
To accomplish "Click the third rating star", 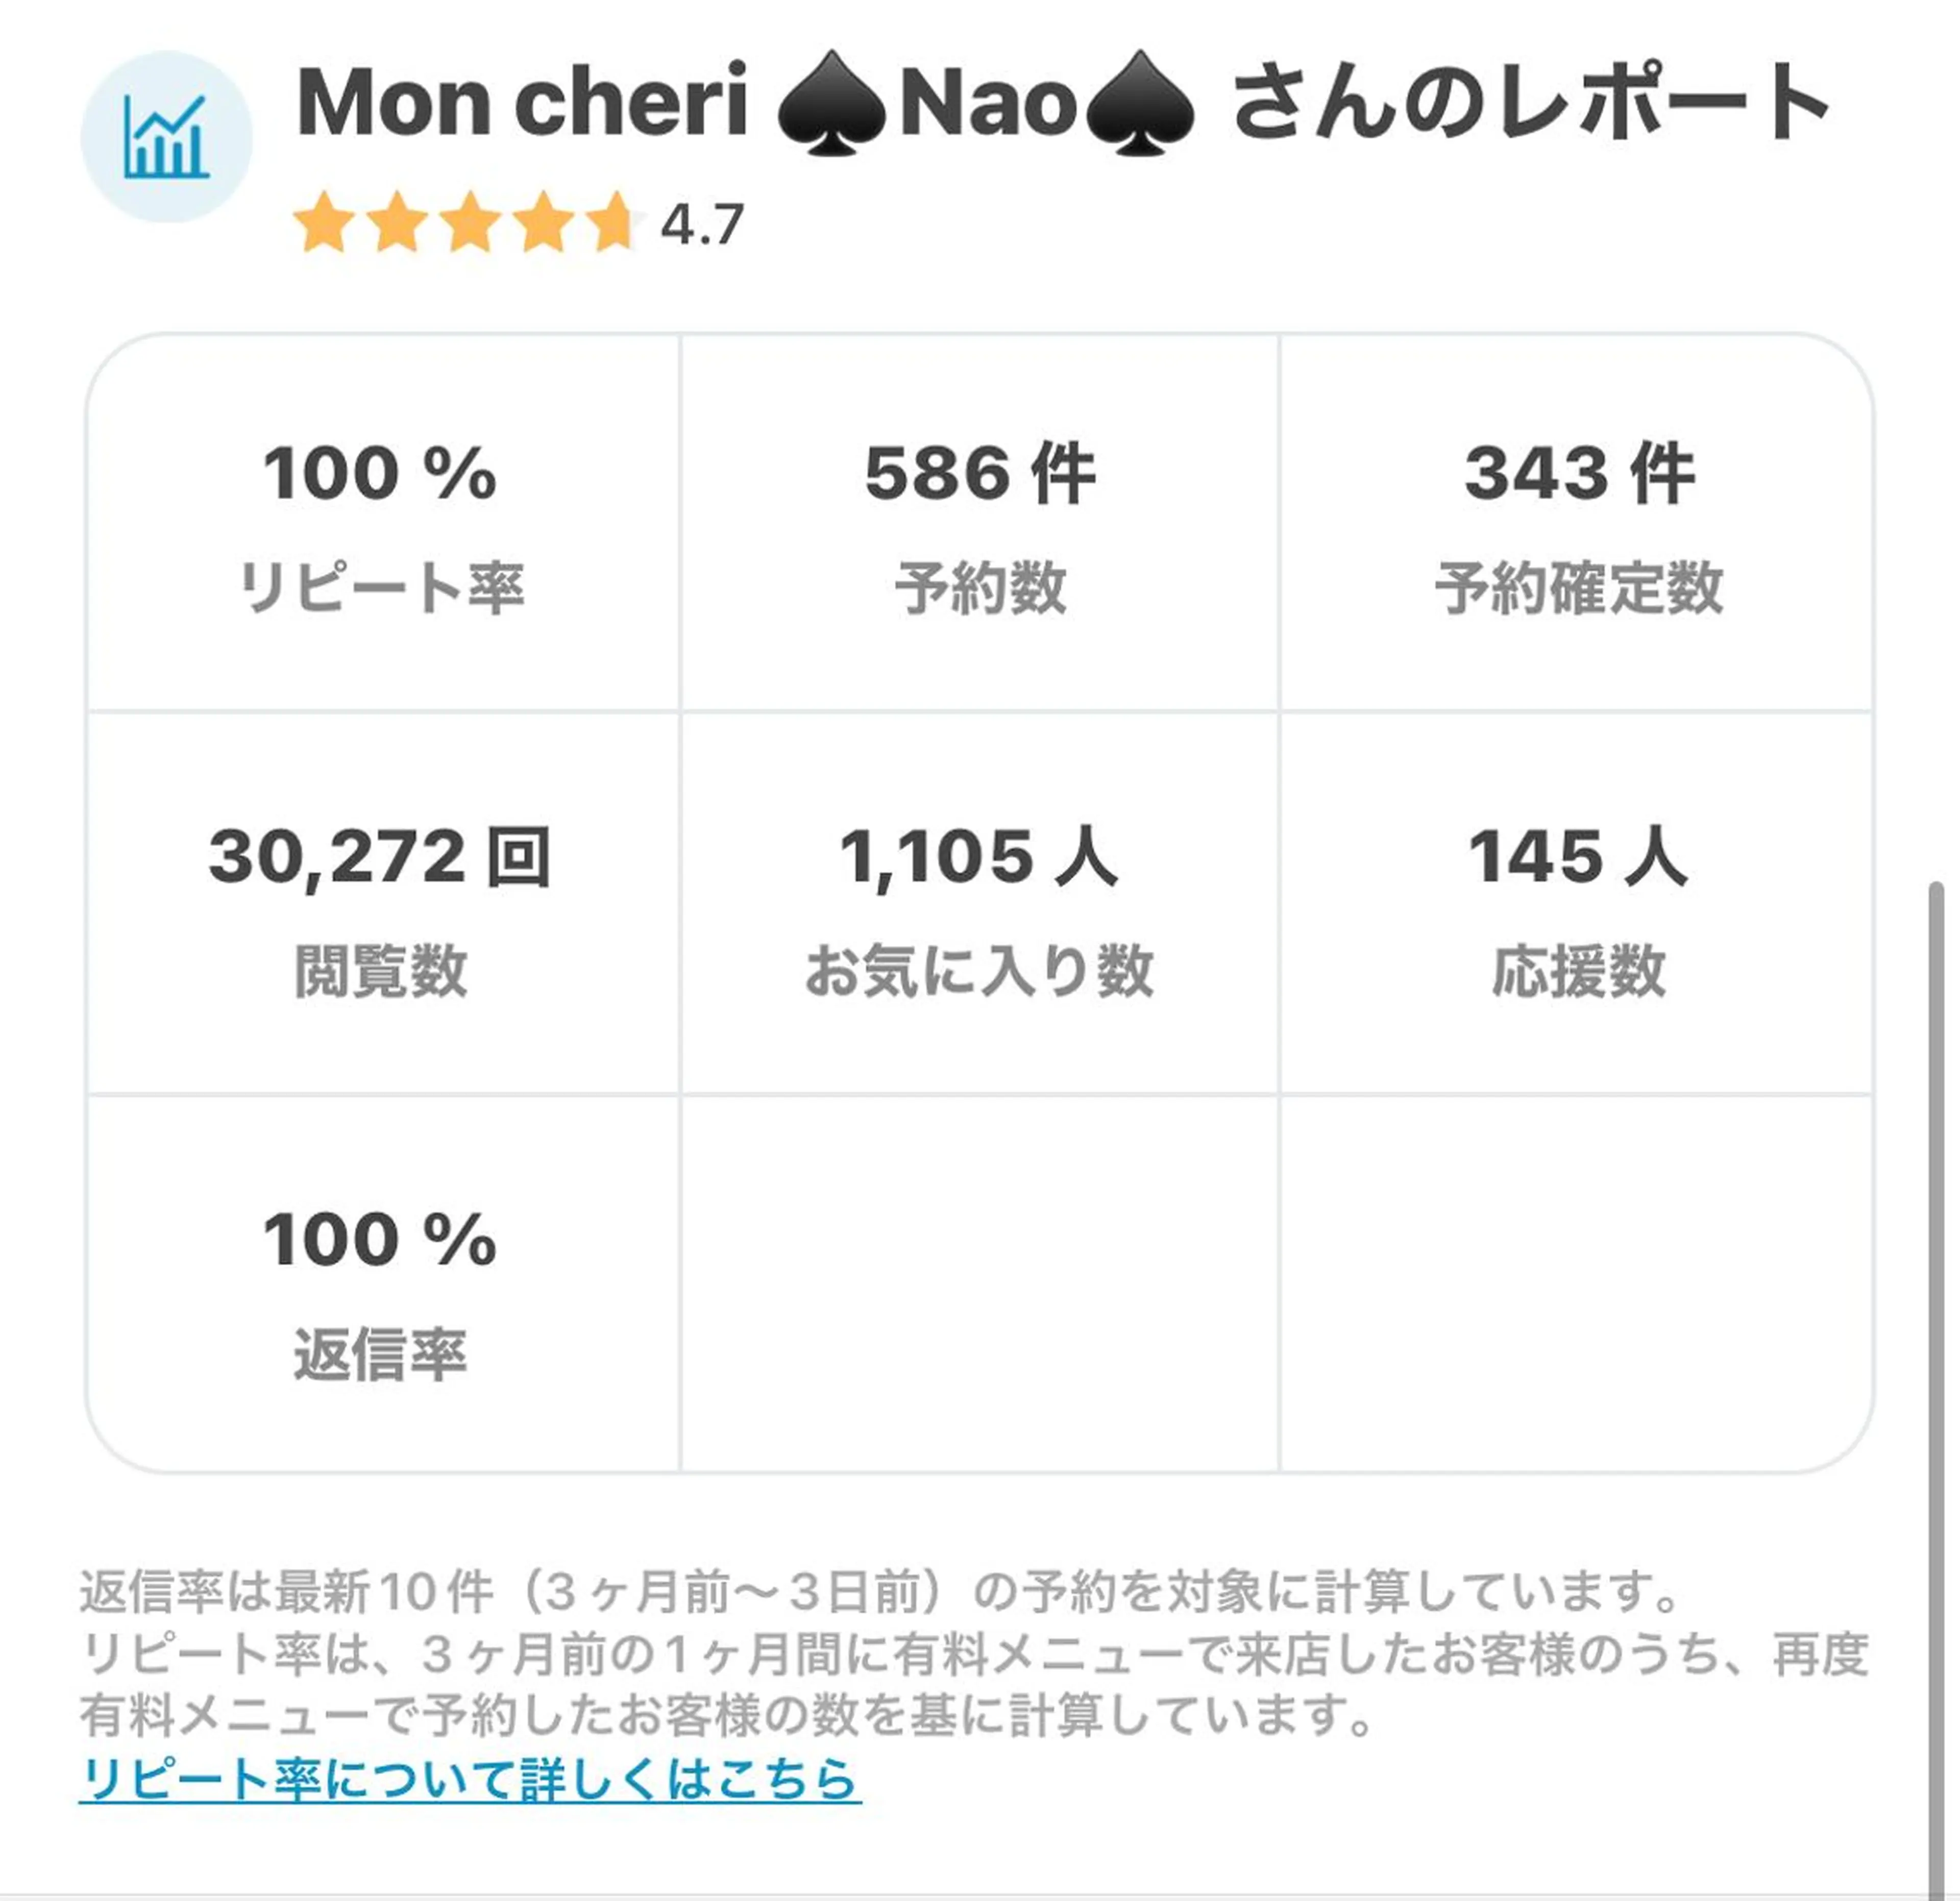I will tap(470, 222).
